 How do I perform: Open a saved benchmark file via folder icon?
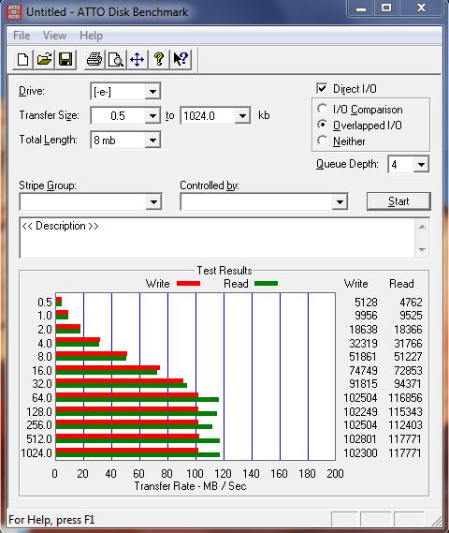[44, 60]
